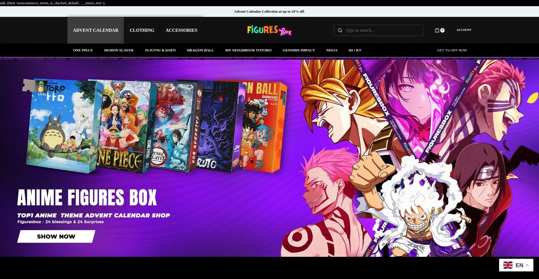The height and width of the screenshot is (279, 539).
Task: Open the shopping cart icon
Action: pyautogui.click(x=437, y=30)
